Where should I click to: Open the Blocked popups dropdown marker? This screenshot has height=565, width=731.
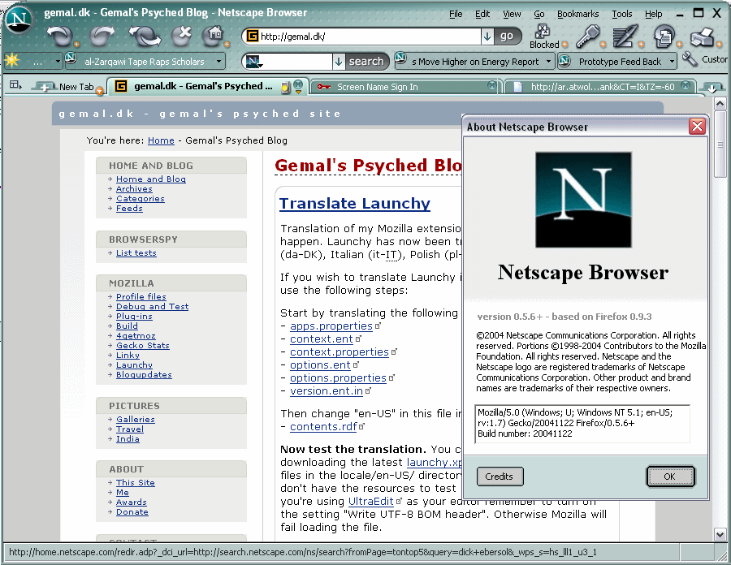tap(564, 45)
